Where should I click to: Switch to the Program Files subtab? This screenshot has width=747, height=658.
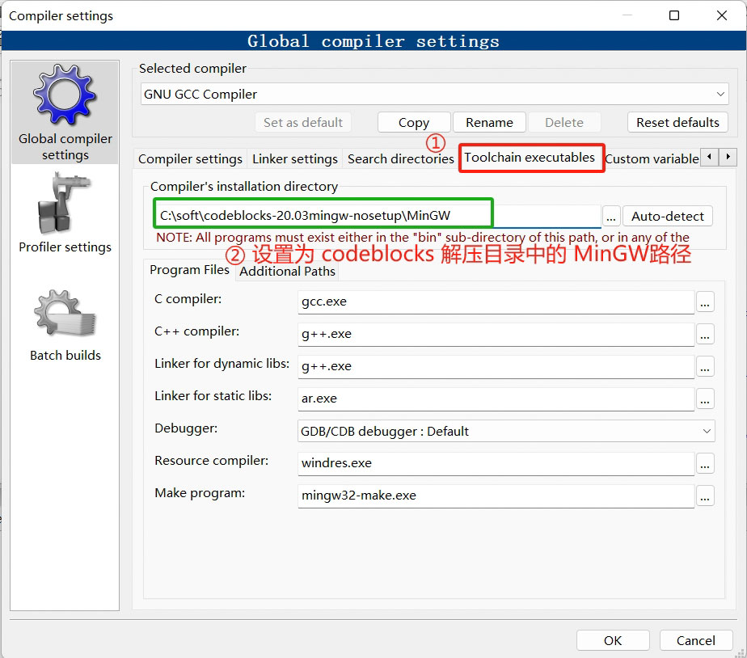point(189,270)
